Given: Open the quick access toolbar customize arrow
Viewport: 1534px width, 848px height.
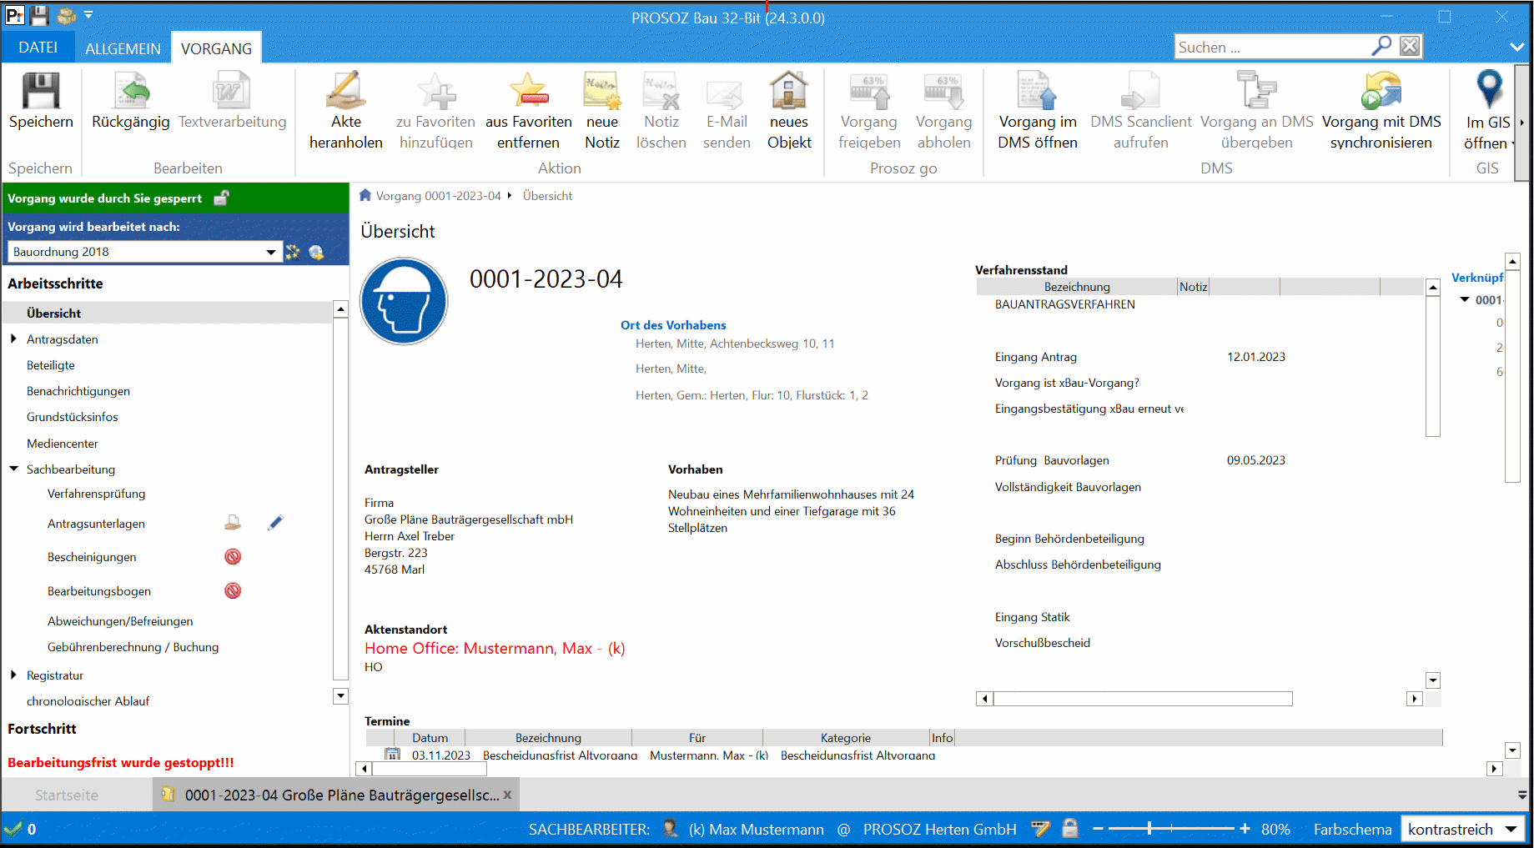Looking at the screenshot, I should click(x=88, y=15).
